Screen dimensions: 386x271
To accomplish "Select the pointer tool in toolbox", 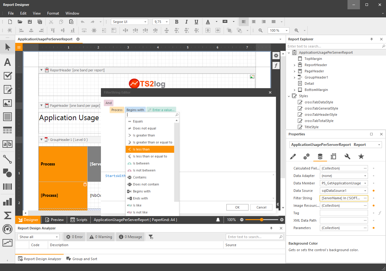I will [x=7, y=47].
